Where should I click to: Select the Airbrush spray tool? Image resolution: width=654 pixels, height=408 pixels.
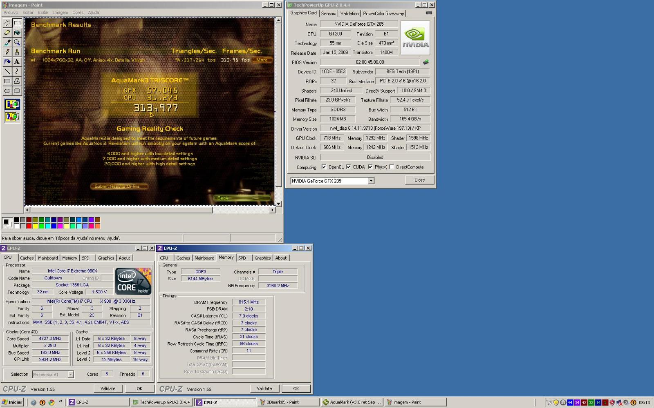[x=7, y=62]
